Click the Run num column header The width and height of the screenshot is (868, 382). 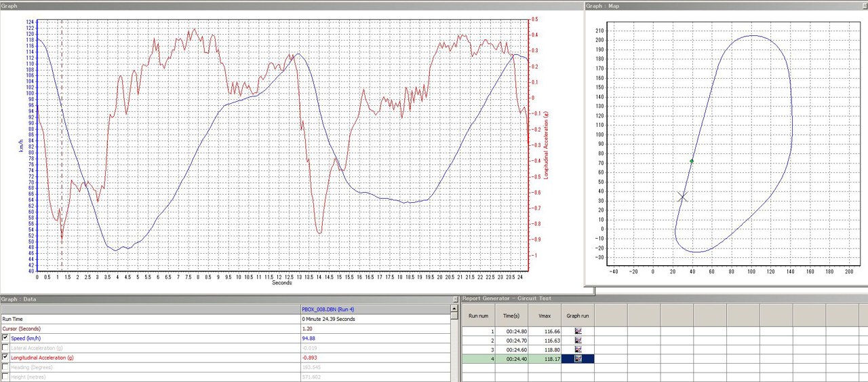click(478, 315)
